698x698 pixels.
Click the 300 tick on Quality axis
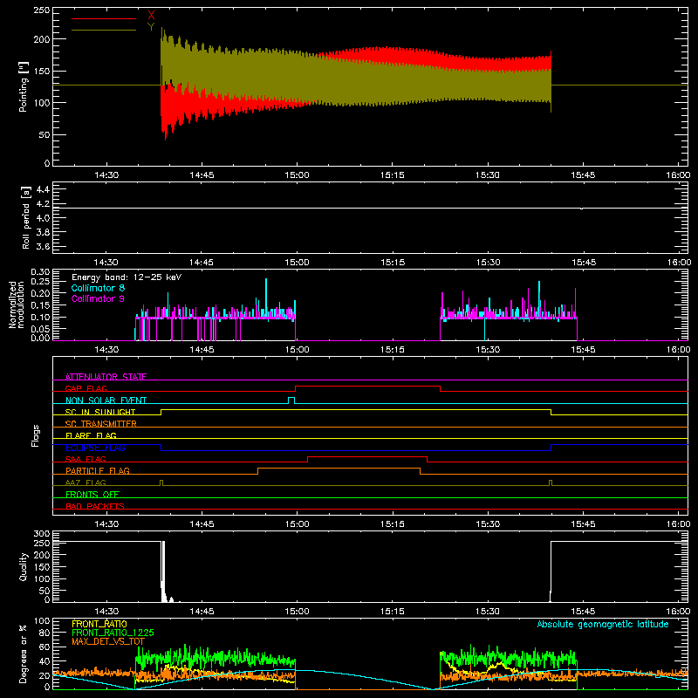[x=42, y=534]
